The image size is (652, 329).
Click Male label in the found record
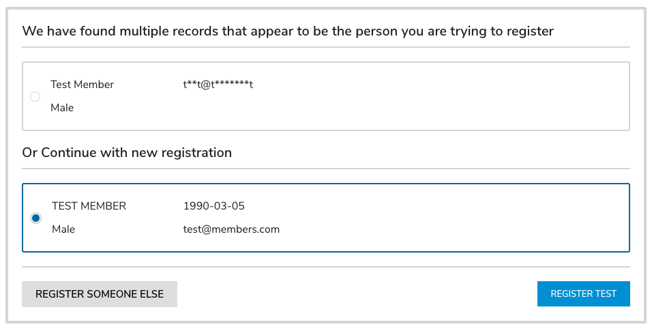click(x=62, y=108)
